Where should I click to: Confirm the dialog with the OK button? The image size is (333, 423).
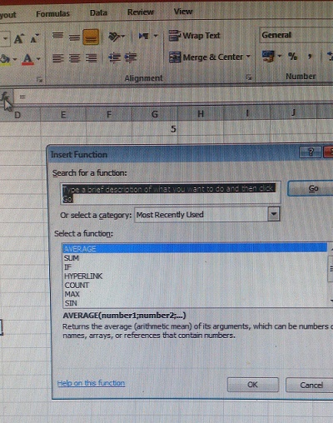point(252,385)
